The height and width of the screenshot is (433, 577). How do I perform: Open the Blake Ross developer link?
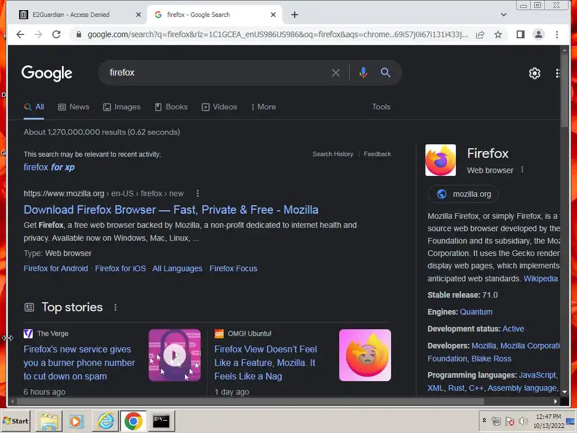coord(491,359)
